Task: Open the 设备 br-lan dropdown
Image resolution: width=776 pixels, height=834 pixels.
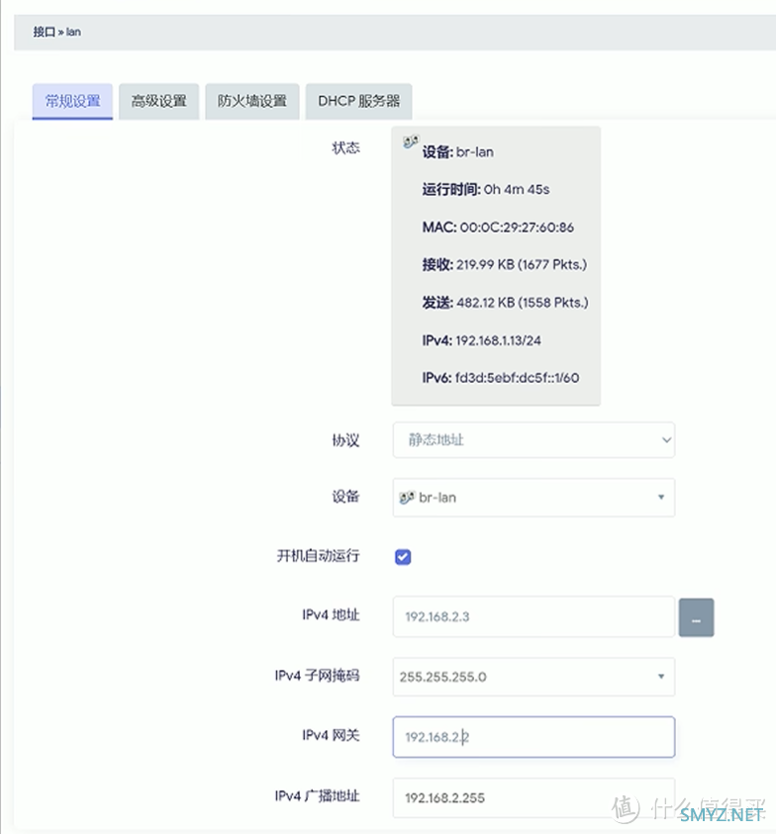Action: (x=533, y=498)
